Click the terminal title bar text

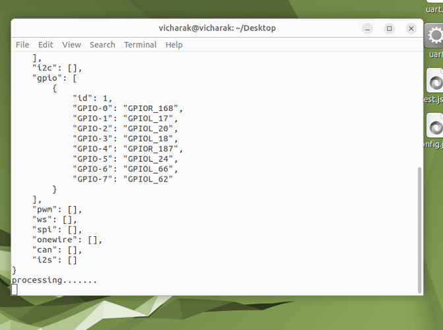(217, 28)
